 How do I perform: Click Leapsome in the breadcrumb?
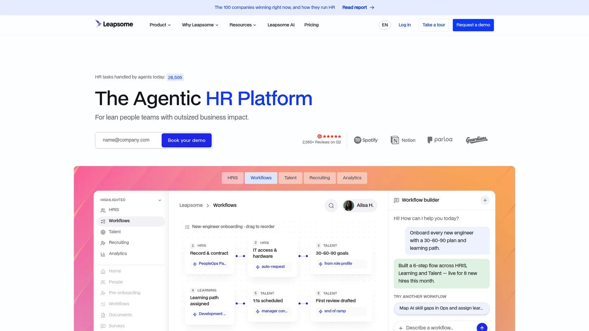(191, 205)
